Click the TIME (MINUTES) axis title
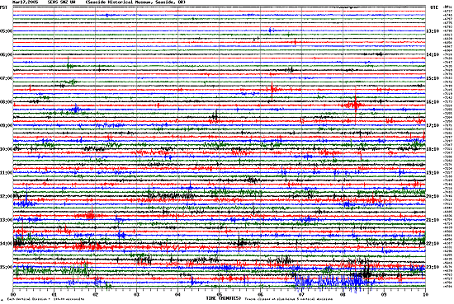454x304 pixels. pyautogui.click(x=224, y=298)
